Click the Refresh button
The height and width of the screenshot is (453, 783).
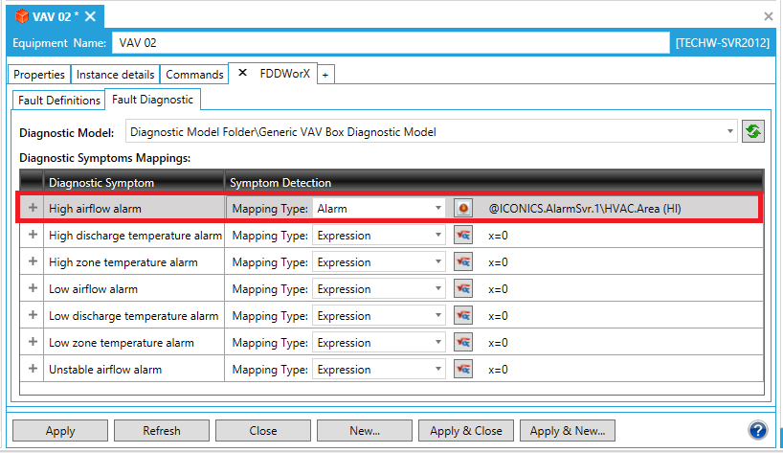[x=162, y=431]
